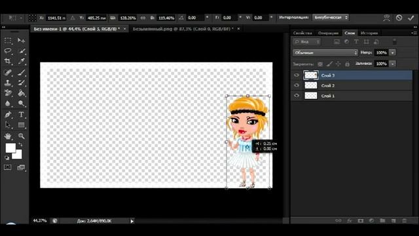Switch to warp mode in options bar
This screenshot has height=236, width=419.
pos(386,18)
